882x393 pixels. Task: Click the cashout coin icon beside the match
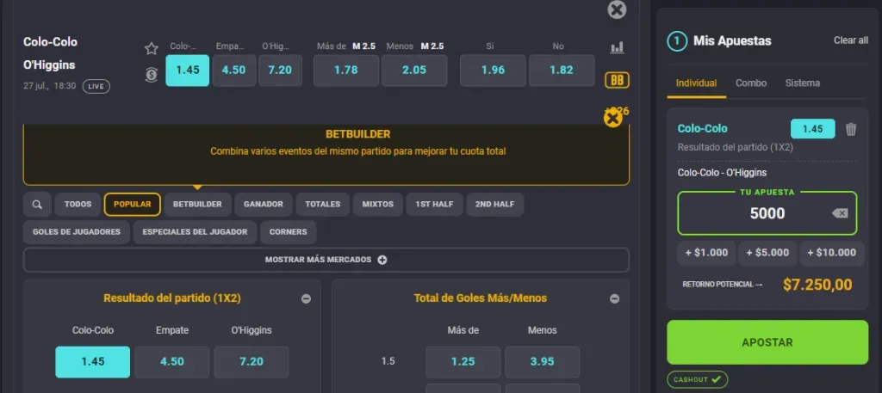(x=152, y=74)
